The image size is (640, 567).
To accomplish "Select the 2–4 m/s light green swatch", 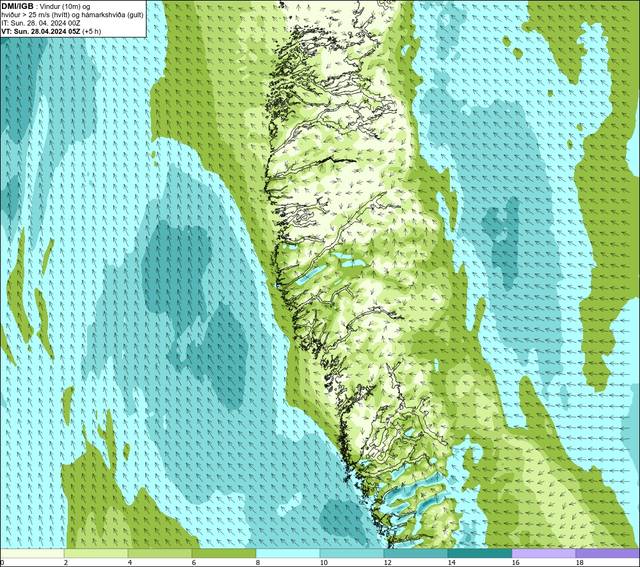I will [96, 553].
